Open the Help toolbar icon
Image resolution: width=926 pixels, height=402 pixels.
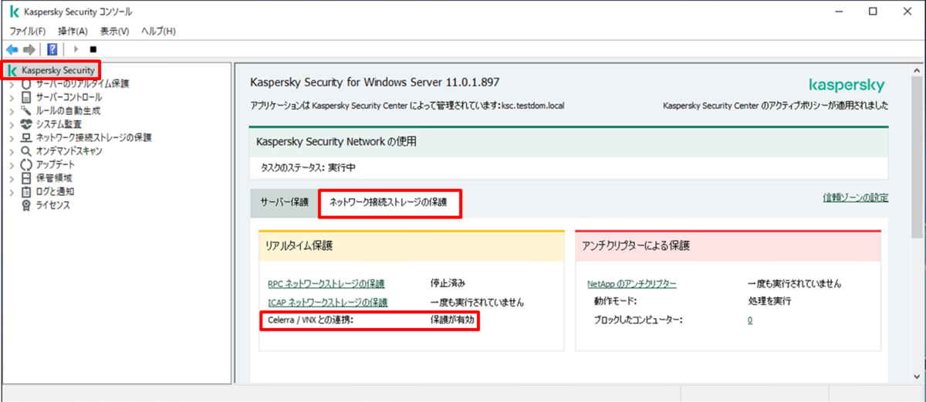pyautogui.click(x=52, y=49)
